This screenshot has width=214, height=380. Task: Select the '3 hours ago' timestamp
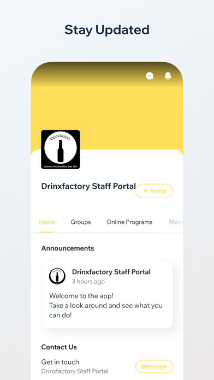click(88, 282)
